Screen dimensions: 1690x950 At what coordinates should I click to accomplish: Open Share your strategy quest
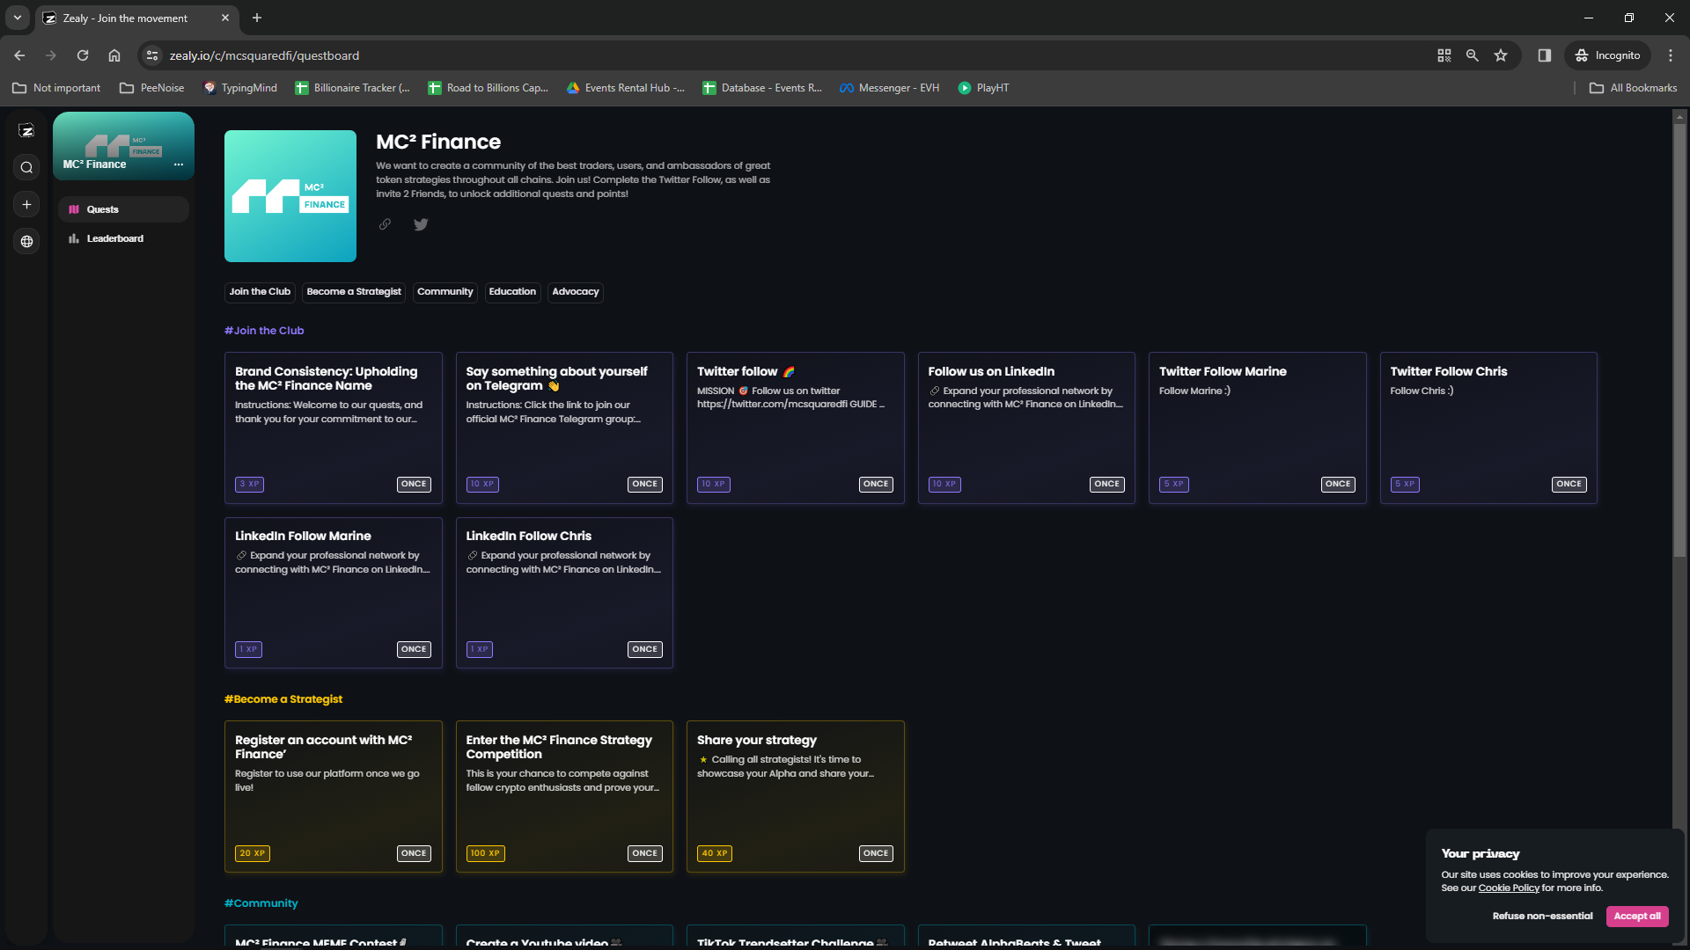795,796
